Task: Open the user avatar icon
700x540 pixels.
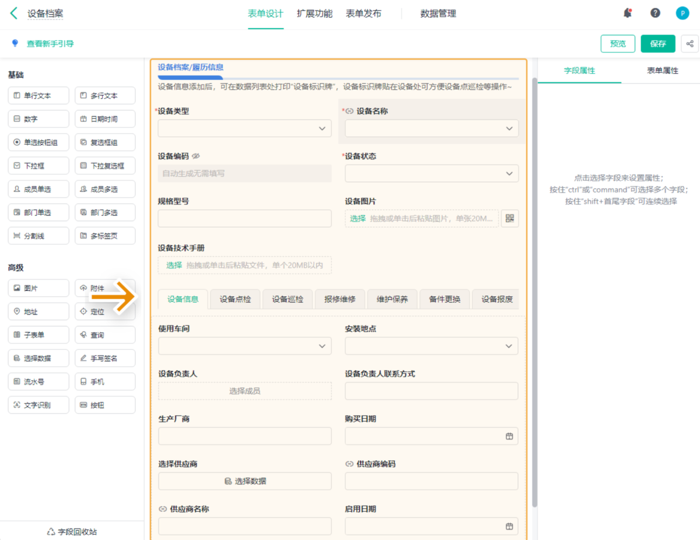Action: point(682,13)
